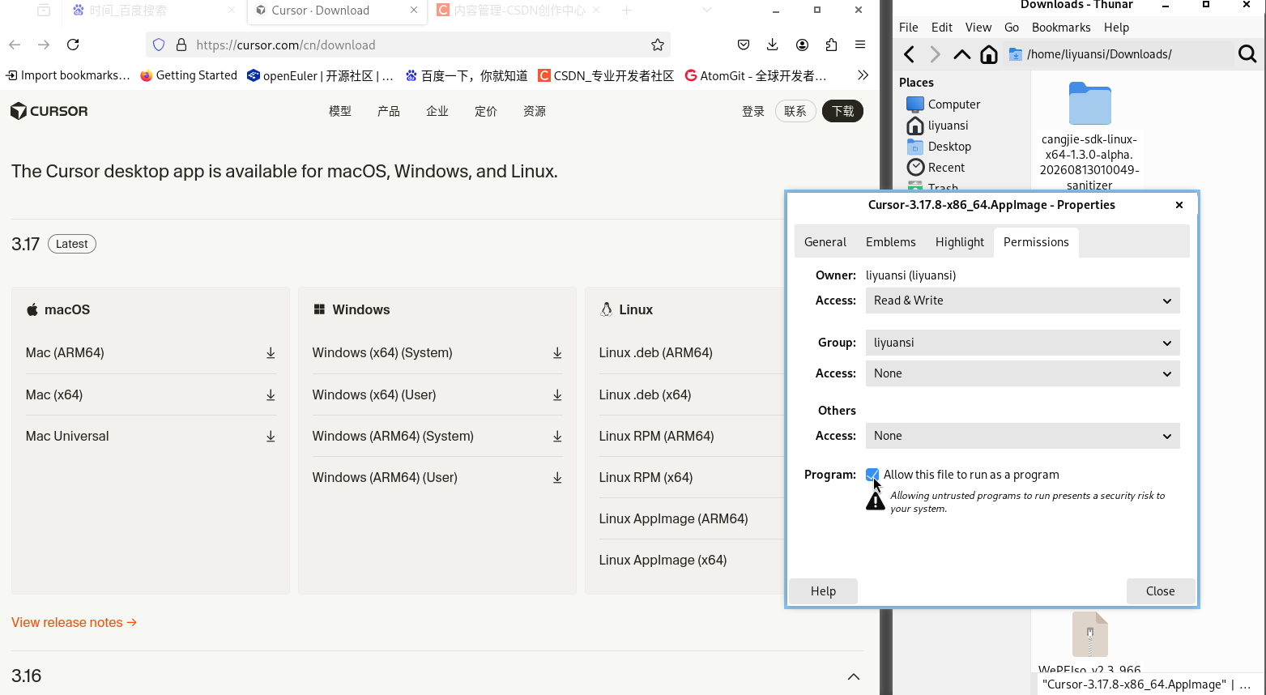This screenshot has width=1266, height=695.
Task: Open the Group liyuansi dropdown
Action: [1022, 343]
